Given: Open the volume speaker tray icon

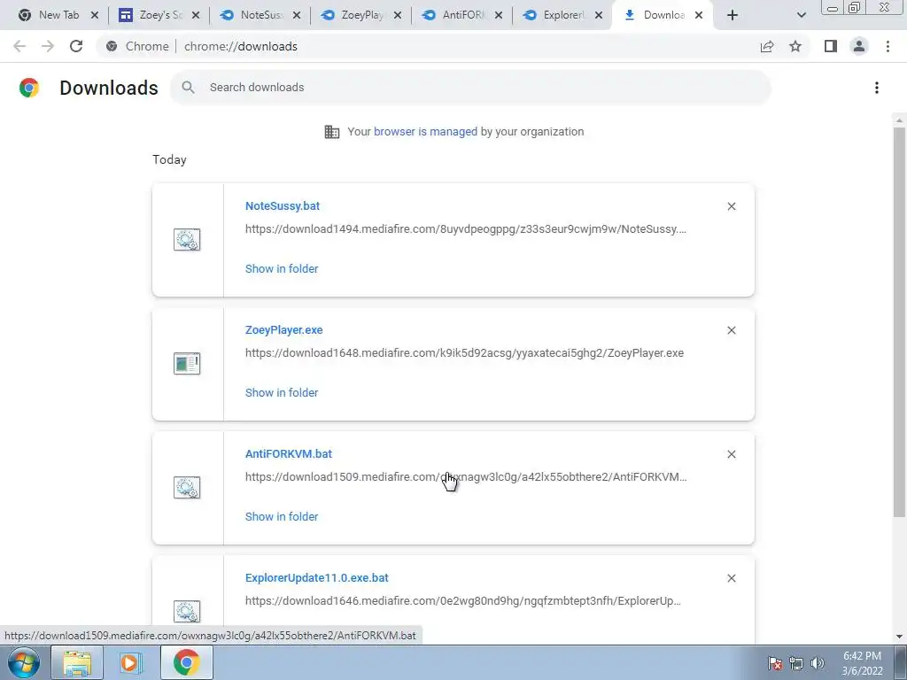Looking at the screenshot, I should pos(818,663).
